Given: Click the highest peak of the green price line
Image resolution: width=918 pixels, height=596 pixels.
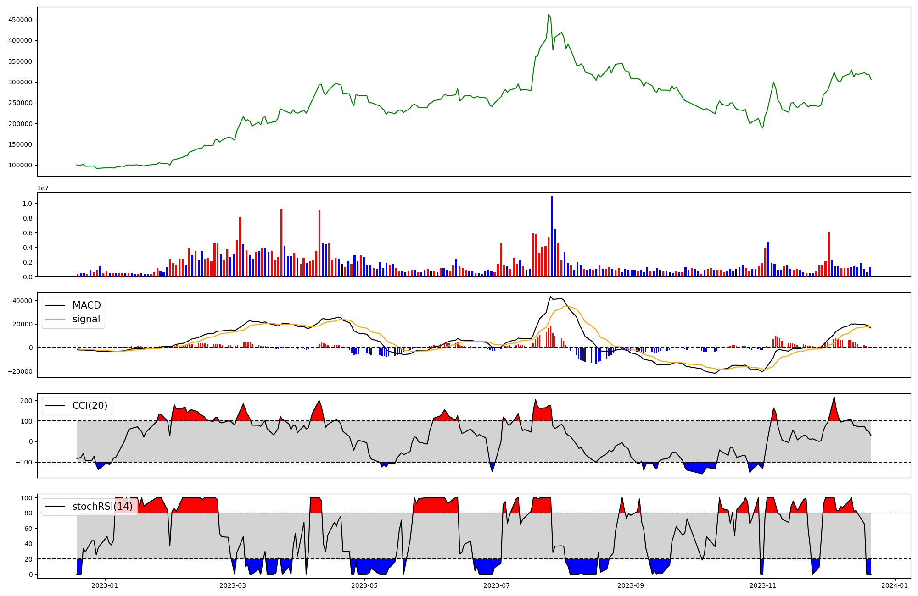Looking at the screenshot, I should pyautogui.click(x=549, y=15).
